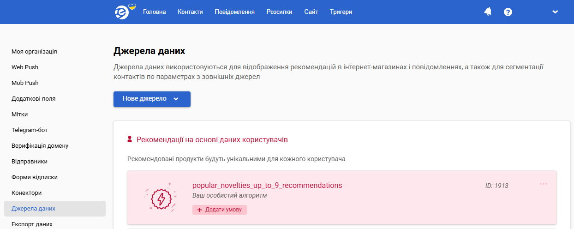Open the Контакти menu item
The image size is (574, 229).
[190, 12]
